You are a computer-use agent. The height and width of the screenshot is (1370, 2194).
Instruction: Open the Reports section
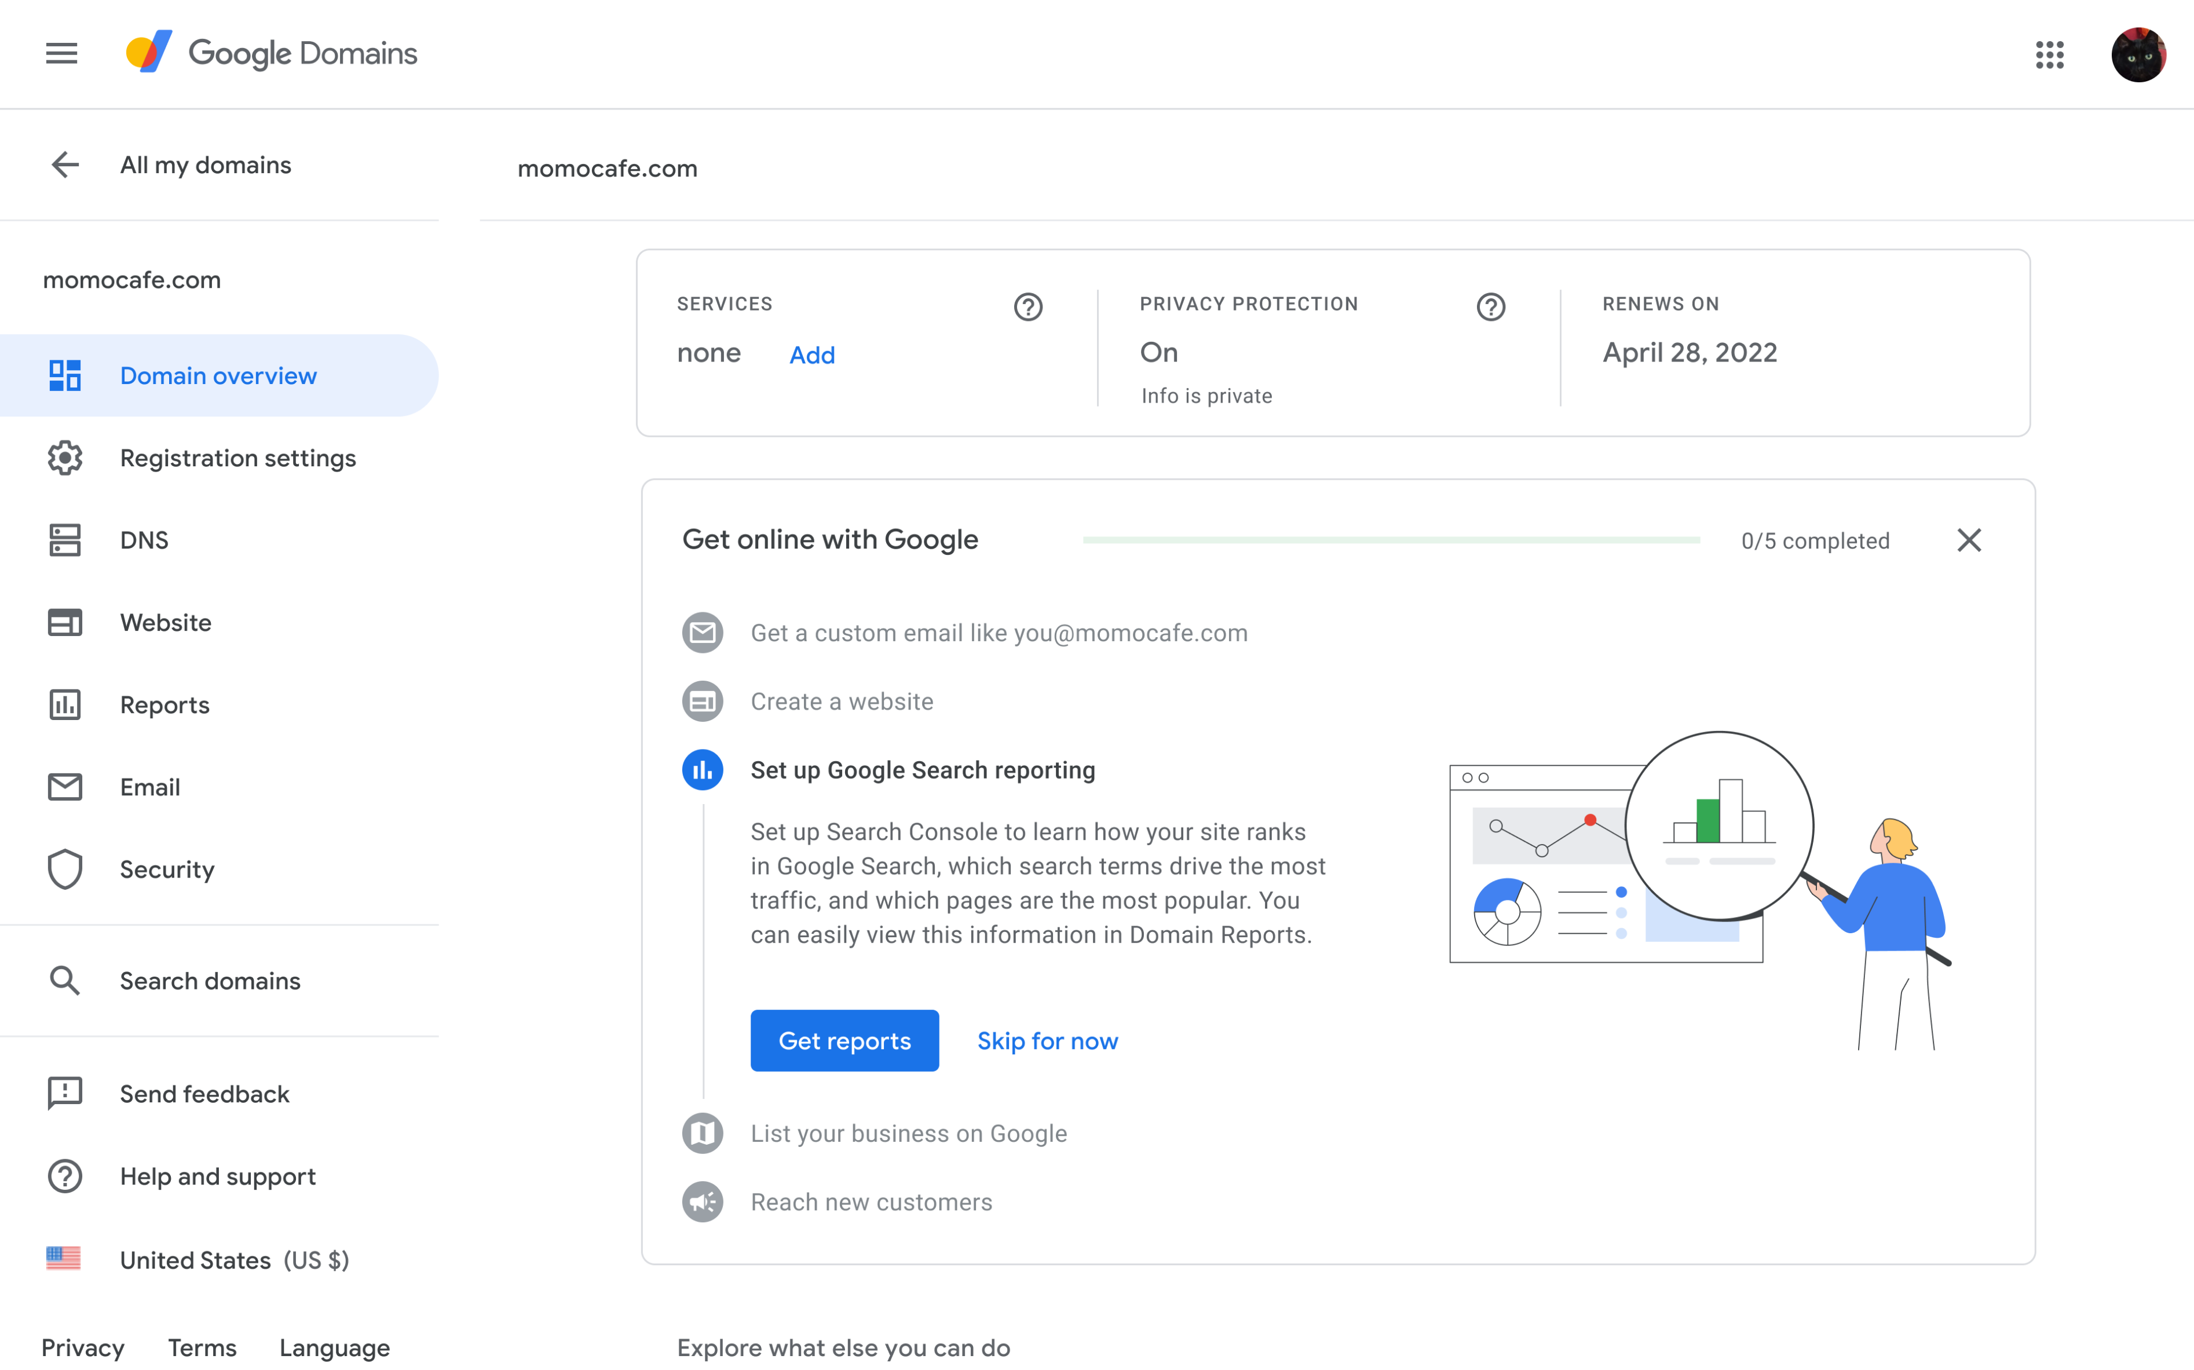(x=218, y=705)
